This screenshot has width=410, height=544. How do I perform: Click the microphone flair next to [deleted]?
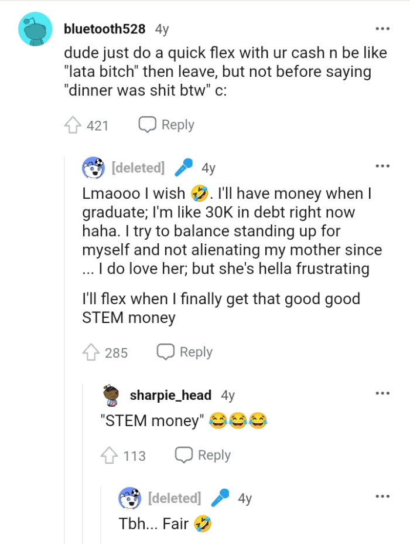point(184,166)
